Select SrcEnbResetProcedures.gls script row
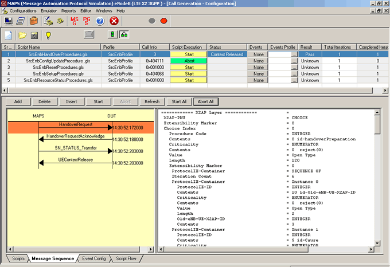The height and width of the screenshot is (267, 390). [x=195, y=67]
